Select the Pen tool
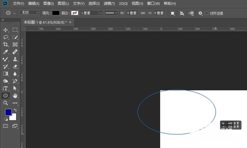 click(x=15, y=81)
